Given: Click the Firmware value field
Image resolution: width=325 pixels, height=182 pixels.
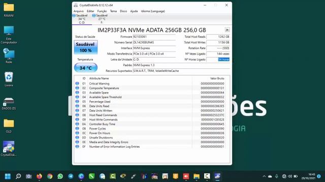Looking at the screenshot, I should (154, 37).
